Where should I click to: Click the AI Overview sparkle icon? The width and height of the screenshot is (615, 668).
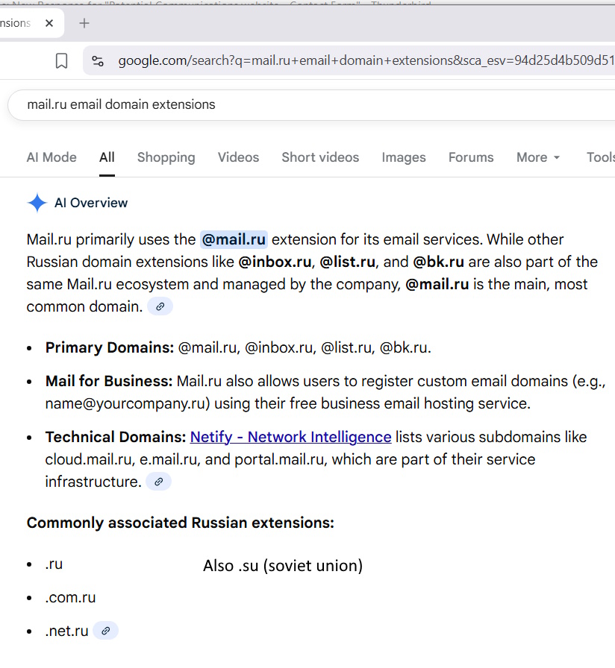37,203
